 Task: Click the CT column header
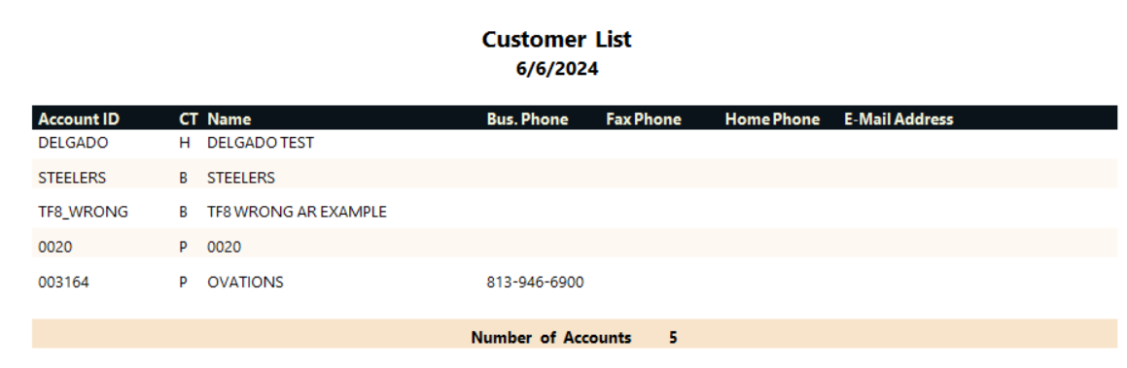tap(189, 119)
